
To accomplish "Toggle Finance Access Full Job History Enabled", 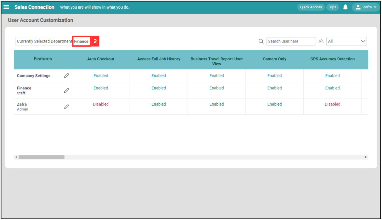I will pyautogui.click(x=159, y=88).
